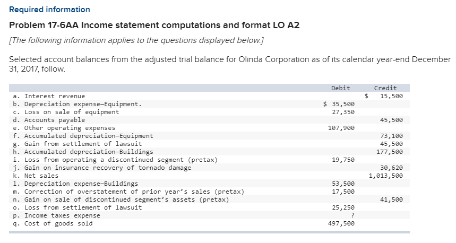Viewport: 456px width, 243px height.
Task: Select row 'd. Accounts payable'
Action: 209,120
